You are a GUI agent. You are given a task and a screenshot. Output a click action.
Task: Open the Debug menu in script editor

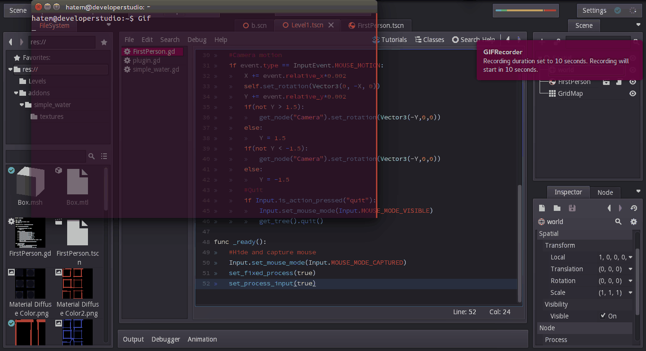pos(197,40)
